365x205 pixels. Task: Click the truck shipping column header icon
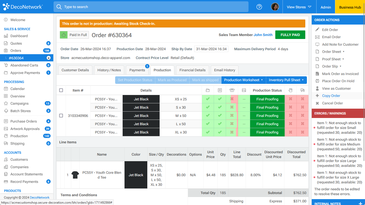(x=302, y=90)
